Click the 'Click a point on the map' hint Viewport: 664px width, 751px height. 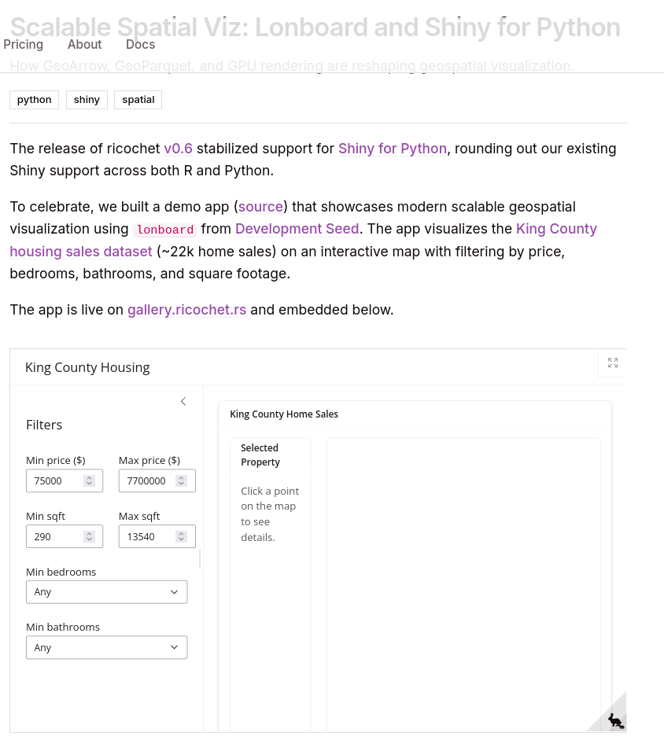click(x=270, y=514)
